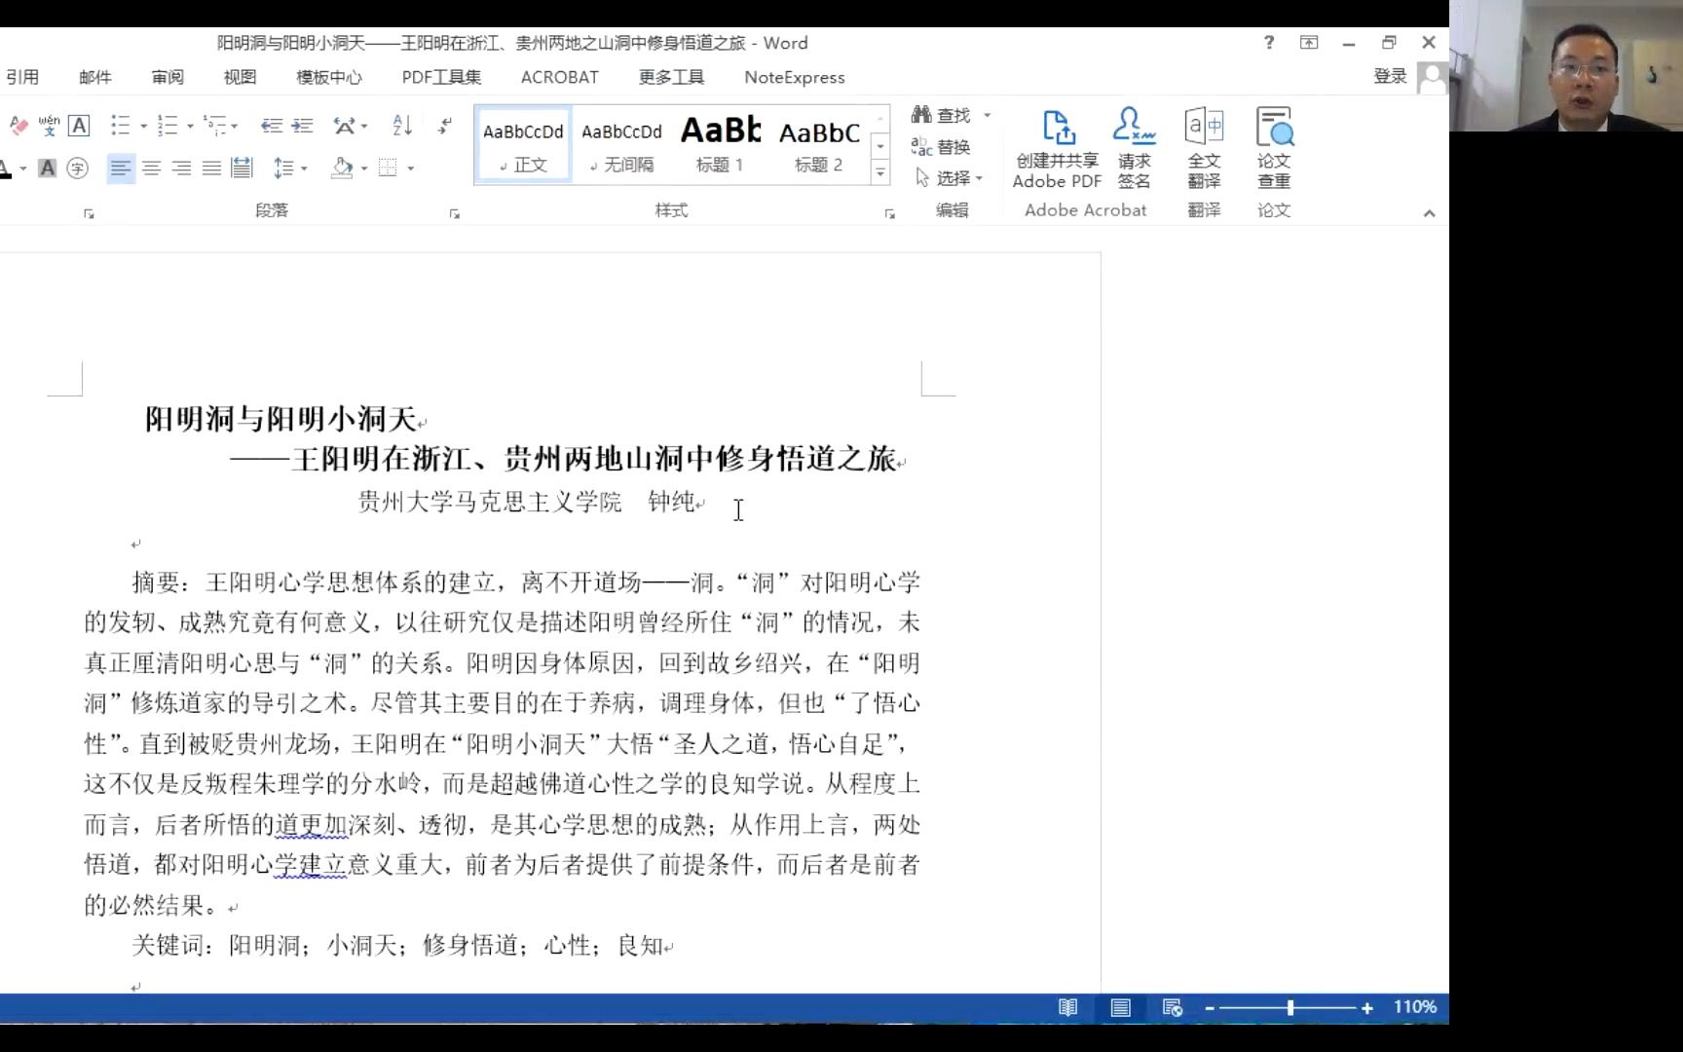Apply distributed alignment
This screenshot has width=1683, height=1052.
click(242, 168)
